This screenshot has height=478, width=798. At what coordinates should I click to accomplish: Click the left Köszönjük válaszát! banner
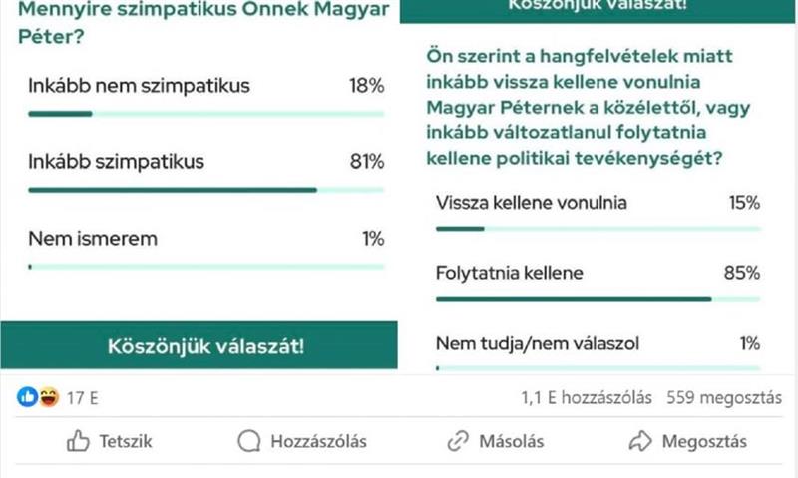[x=205, y=346]
